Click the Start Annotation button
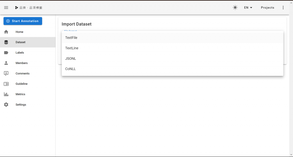The width and height of the screenshot is (293, 157). tap(23, 21)
